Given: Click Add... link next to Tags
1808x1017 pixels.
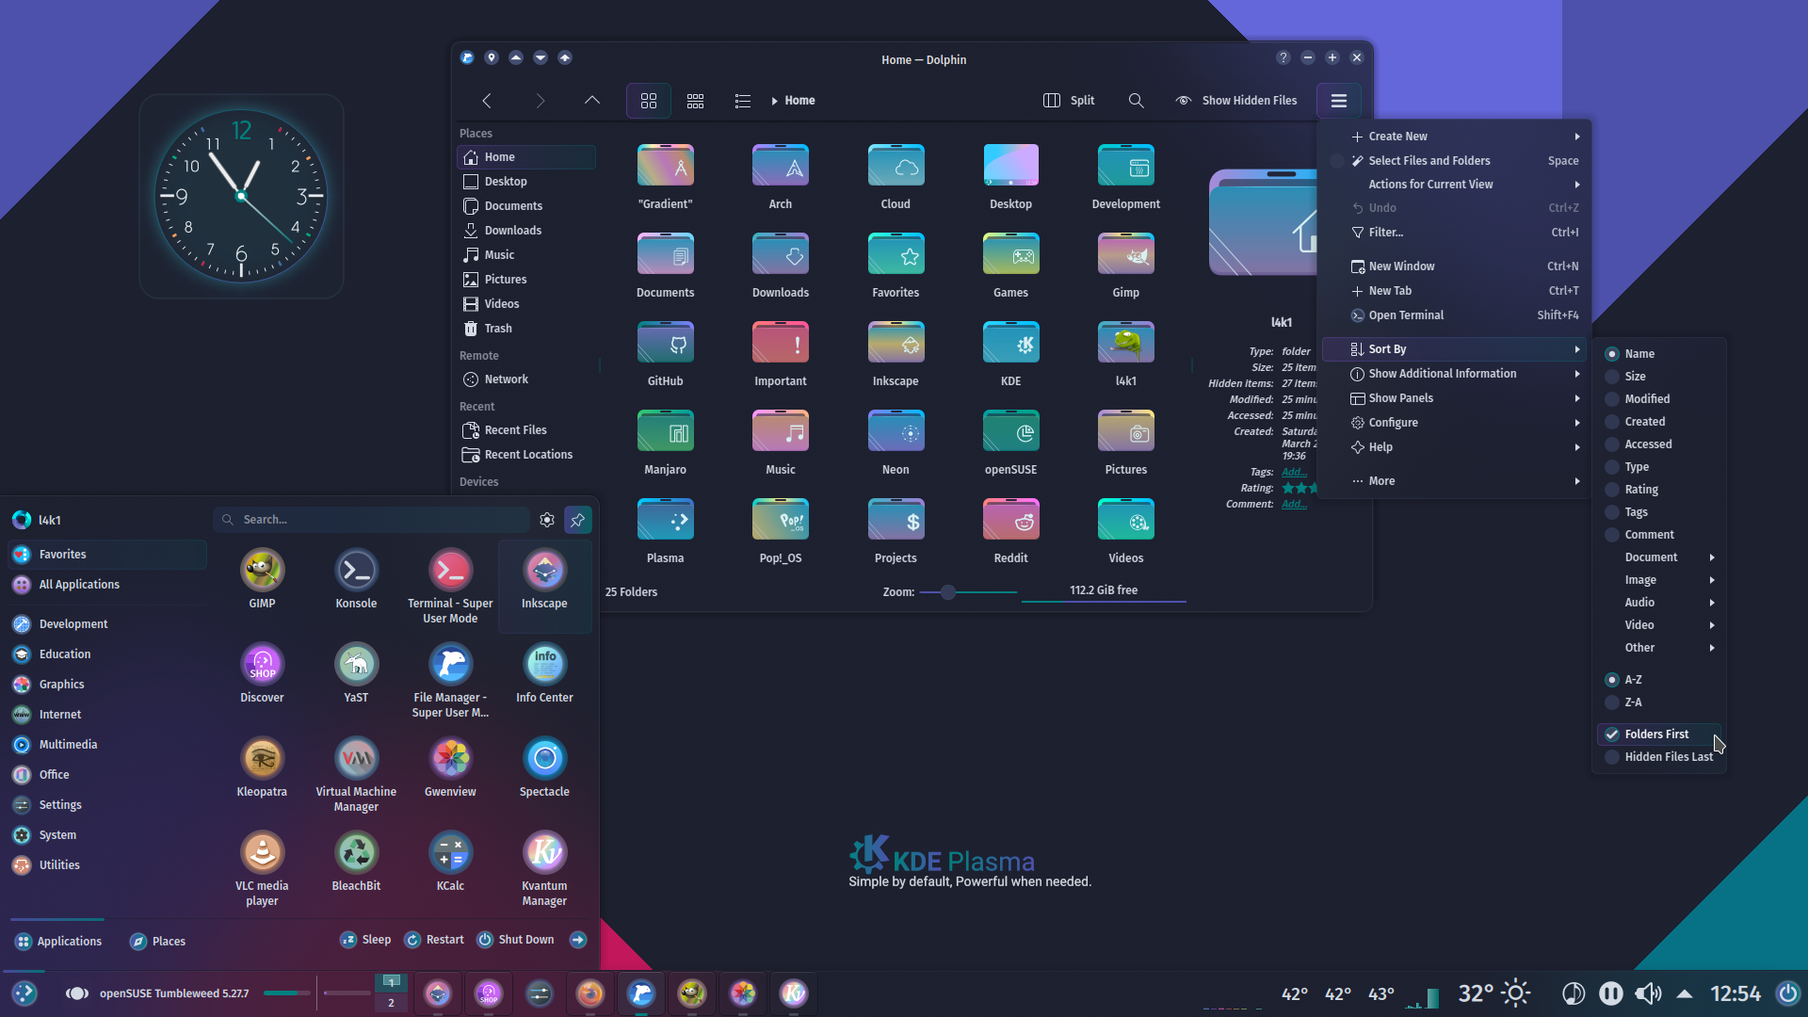Looking at the screenshot, I should (1294, 473).
